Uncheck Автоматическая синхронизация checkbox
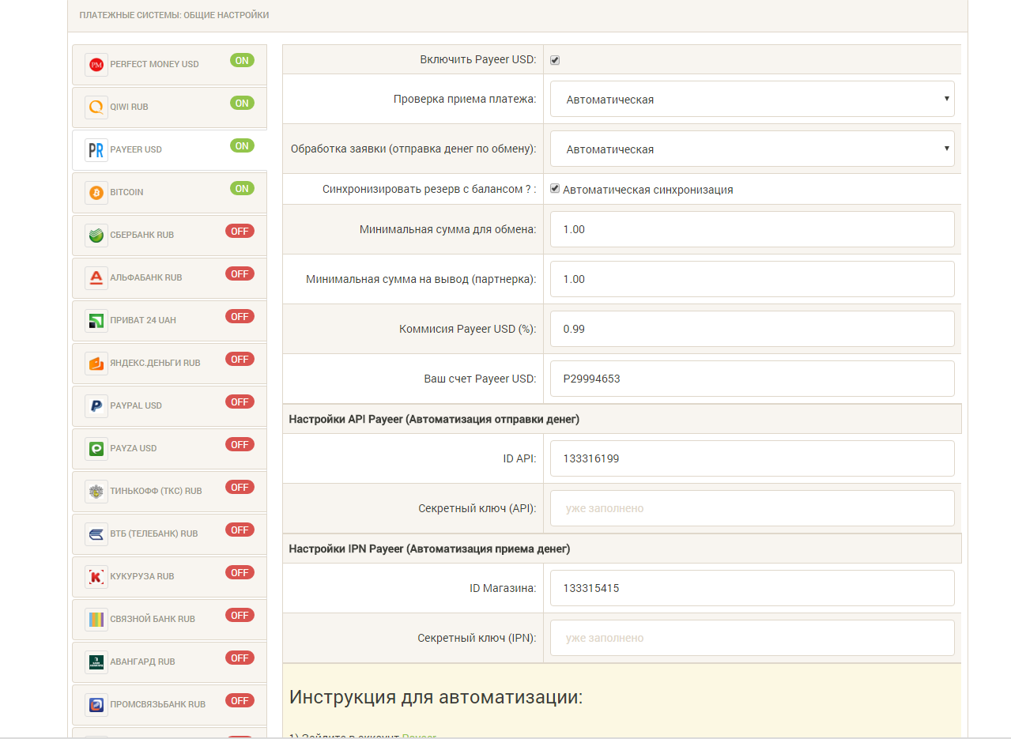 pyautogui.click(x=556, y=189)
